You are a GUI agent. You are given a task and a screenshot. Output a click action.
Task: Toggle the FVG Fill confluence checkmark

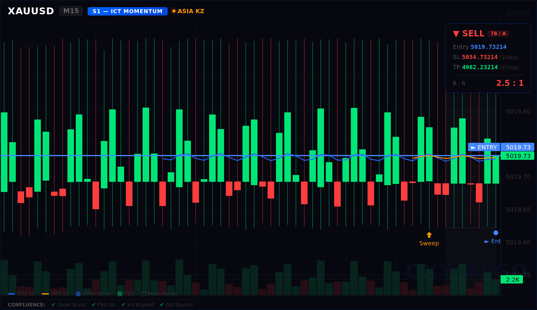[93, 305]
